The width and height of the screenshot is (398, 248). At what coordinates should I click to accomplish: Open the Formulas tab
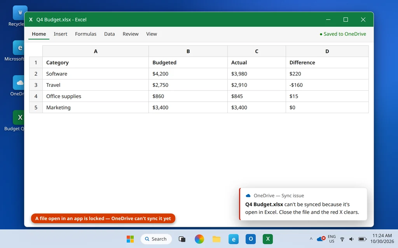(86, 34)
